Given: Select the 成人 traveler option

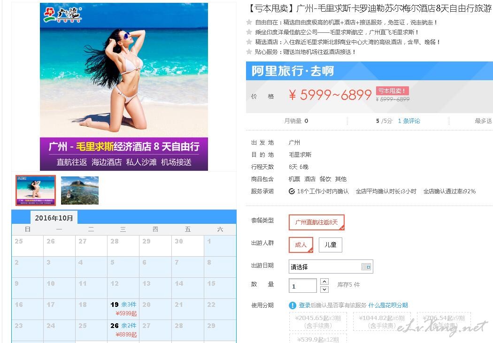Looking at the screenshot, I should tap(301, 244).
